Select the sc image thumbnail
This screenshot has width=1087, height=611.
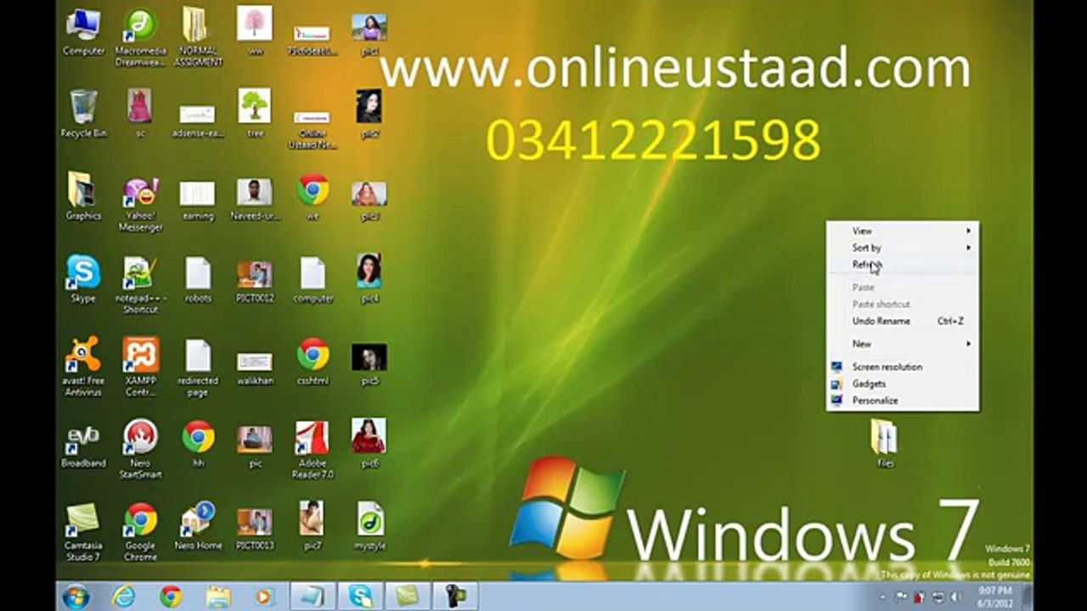tap(140, 113)
